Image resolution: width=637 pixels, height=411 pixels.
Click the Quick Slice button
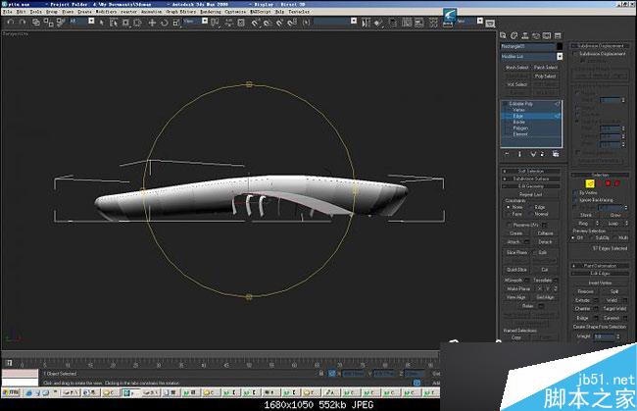517,268
